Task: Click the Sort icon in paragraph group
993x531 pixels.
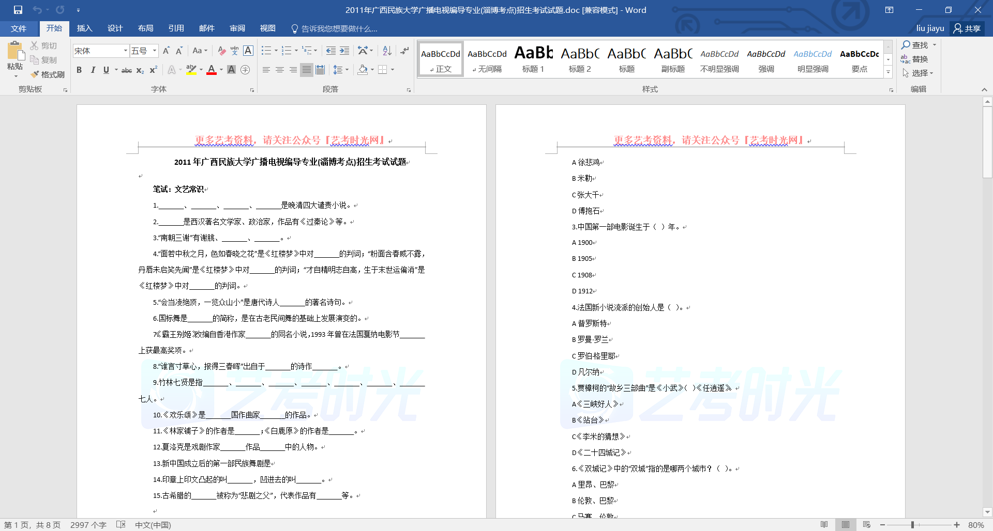Action: (x=387, y=51)
